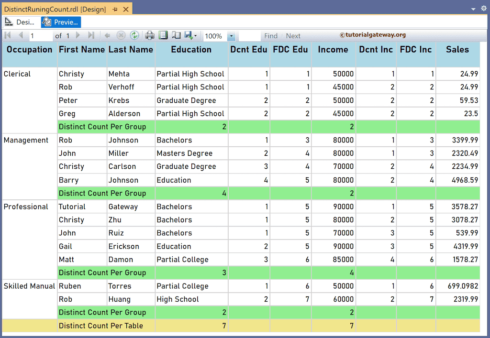Viewport: 490px width, 338px height.
Task: Click the next page arrow
Action: 78,35
